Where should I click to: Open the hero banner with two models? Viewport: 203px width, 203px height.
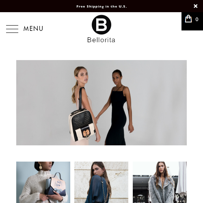(101, 103)
